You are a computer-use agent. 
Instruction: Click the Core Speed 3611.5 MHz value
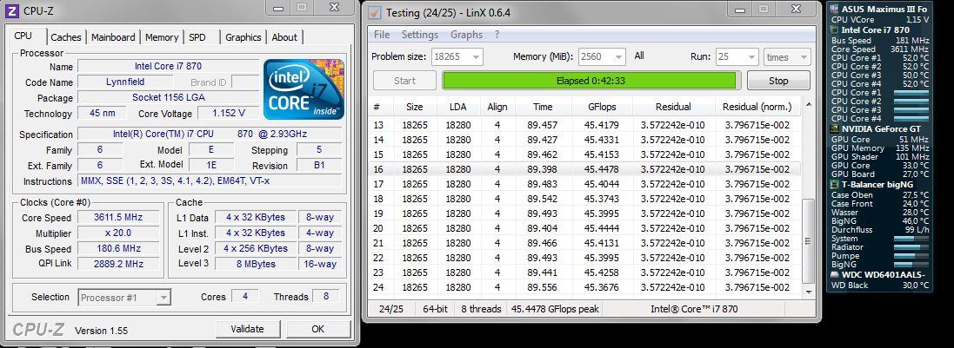117,218
